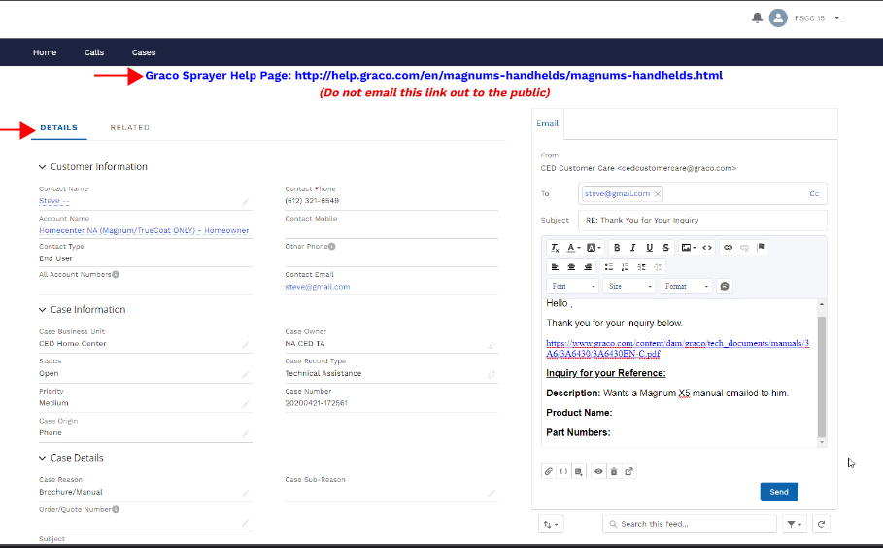The height and width of the screenshot is (548, 883).
Task: Click the source code (<>) icon
Action: [707, 248]
